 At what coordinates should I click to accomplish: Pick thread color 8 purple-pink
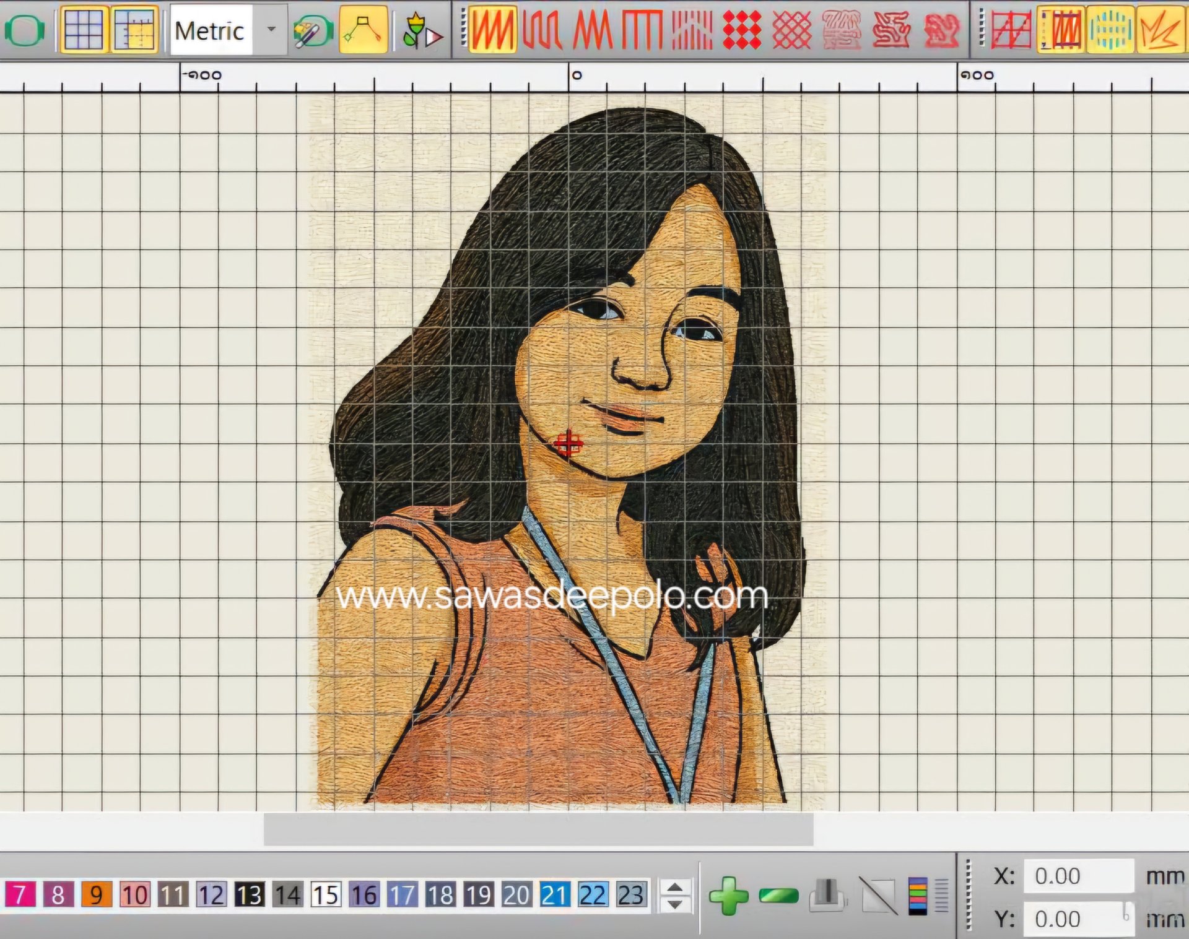58,895
